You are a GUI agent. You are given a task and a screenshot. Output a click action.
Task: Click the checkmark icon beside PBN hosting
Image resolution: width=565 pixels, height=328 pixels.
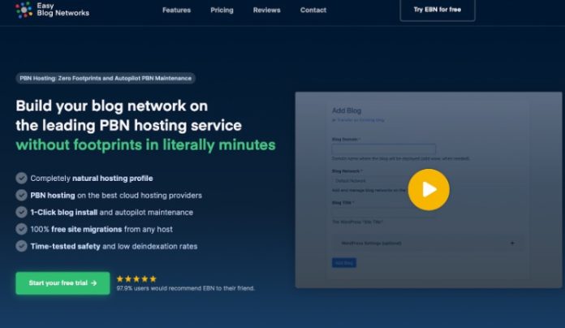coord(21,195)
